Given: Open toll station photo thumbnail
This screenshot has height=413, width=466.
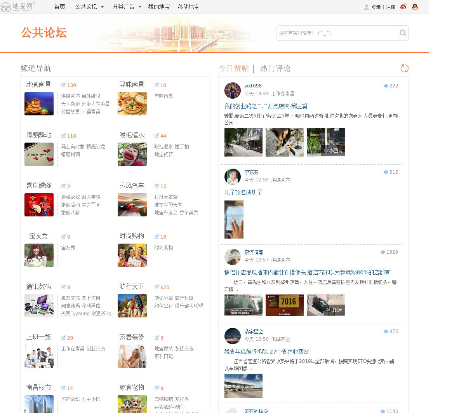Looking at the screenshot, I should pyautogui.click(x=243, y=386).
